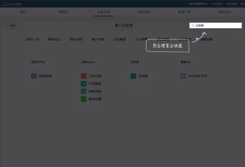Select the 计划报告 app icon
Screen dimensions: 245x167
(x=83, y=84)
